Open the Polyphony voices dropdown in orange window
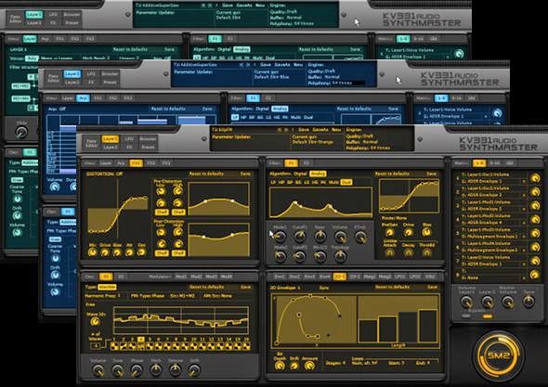548x387 pixels. (x=368, y=148)
